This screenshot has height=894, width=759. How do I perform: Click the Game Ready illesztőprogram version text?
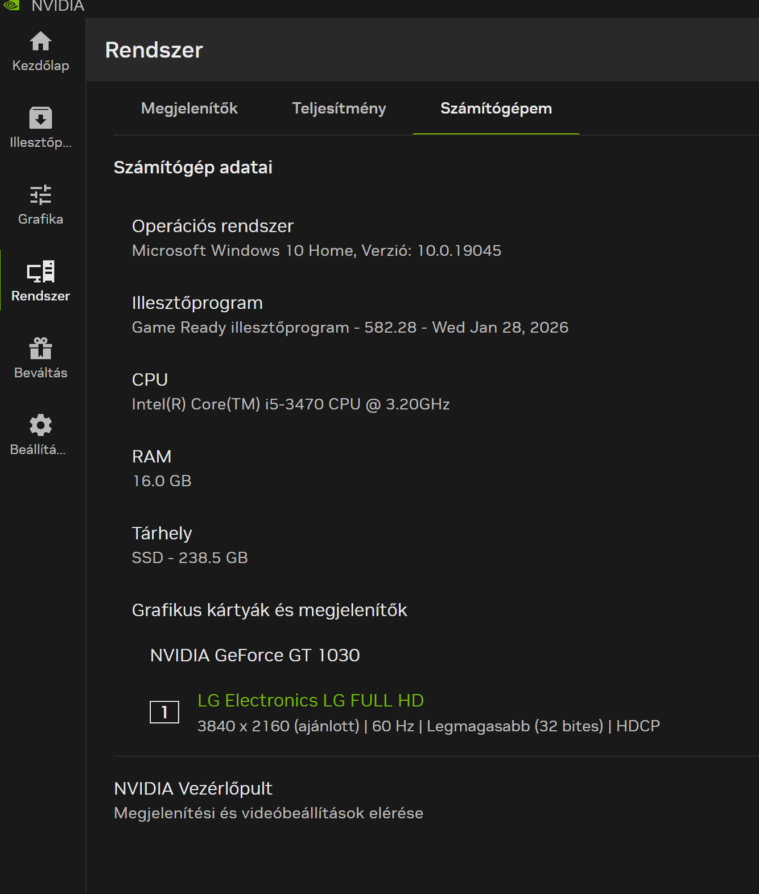tap(350, 328)
